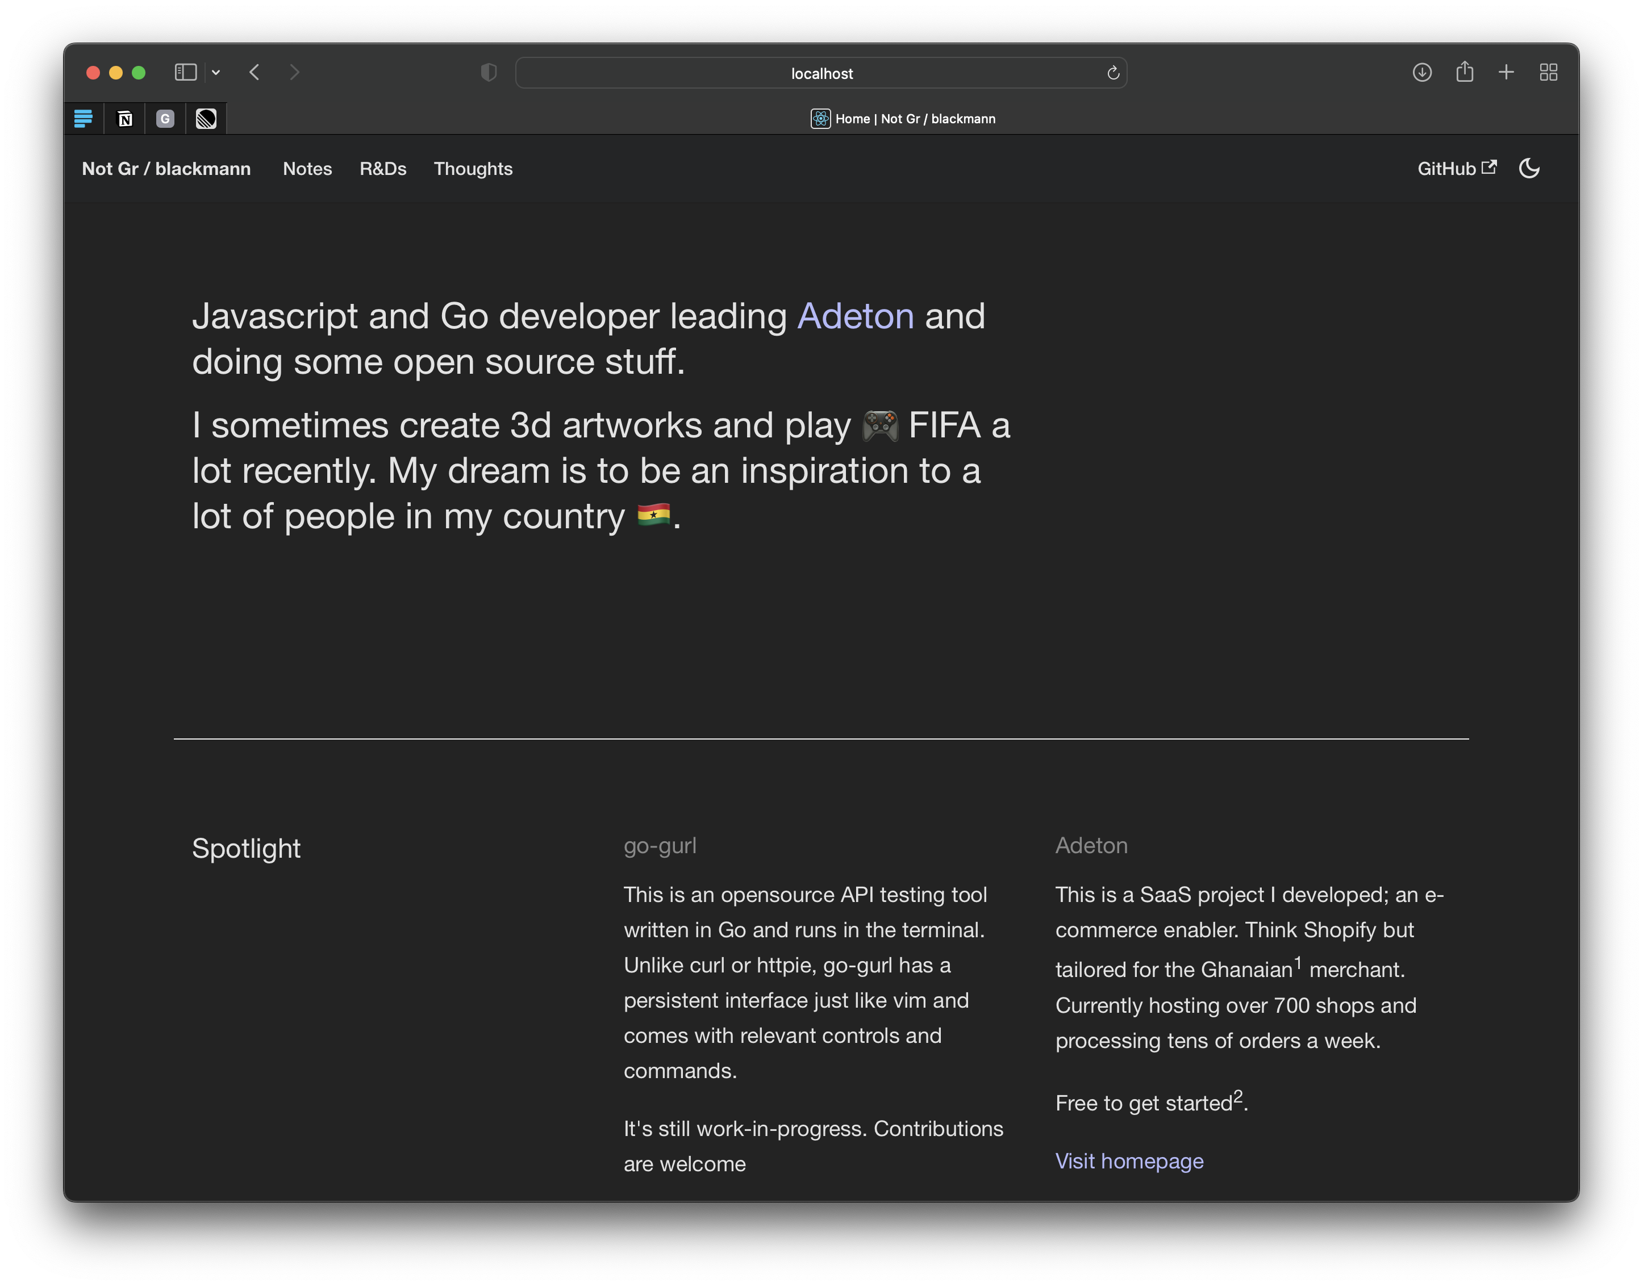This screenshot has height=1286, width=1643.
Task: Switch to the pinned gray G tab
Action: click(x=165, y=119)
